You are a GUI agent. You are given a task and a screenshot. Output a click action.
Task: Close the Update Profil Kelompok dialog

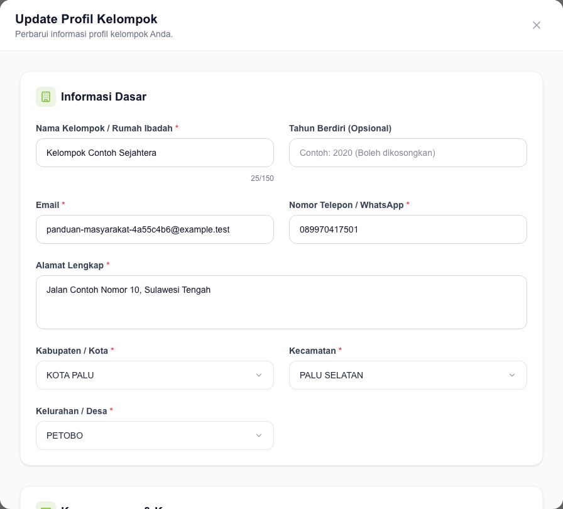(x=537, y=25)
